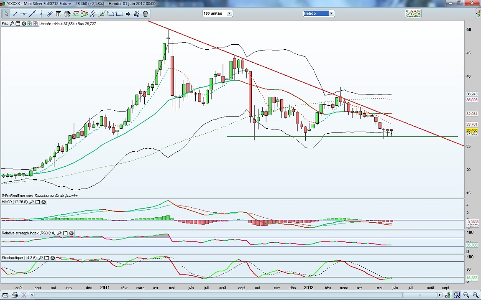Click the trash icon to delete drawings
Screen dimensions: 481x300
tap(146, 14)
